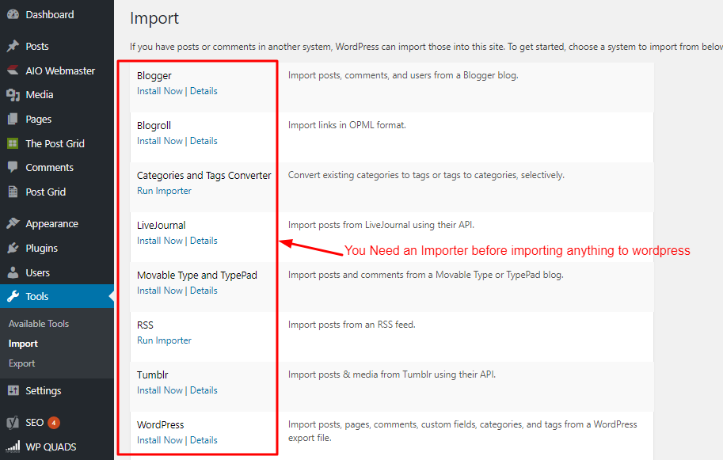
Task: Click the SEO notification badge showing 4
Action: click(x=54, y=422)
